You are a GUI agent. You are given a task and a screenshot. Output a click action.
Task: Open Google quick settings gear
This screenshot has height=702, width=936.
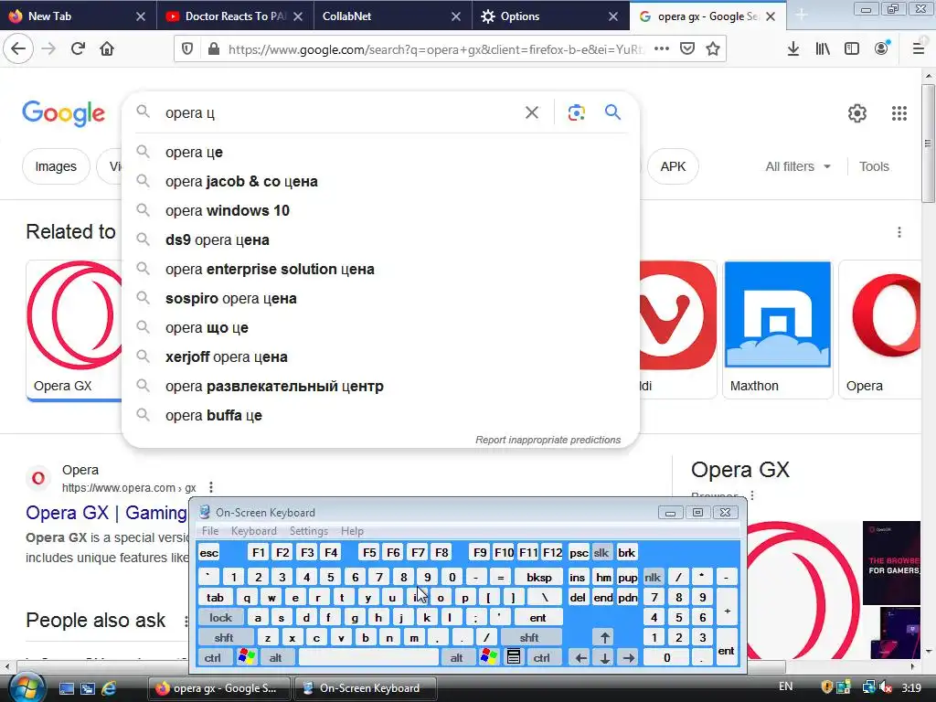(x=857, y=113)
